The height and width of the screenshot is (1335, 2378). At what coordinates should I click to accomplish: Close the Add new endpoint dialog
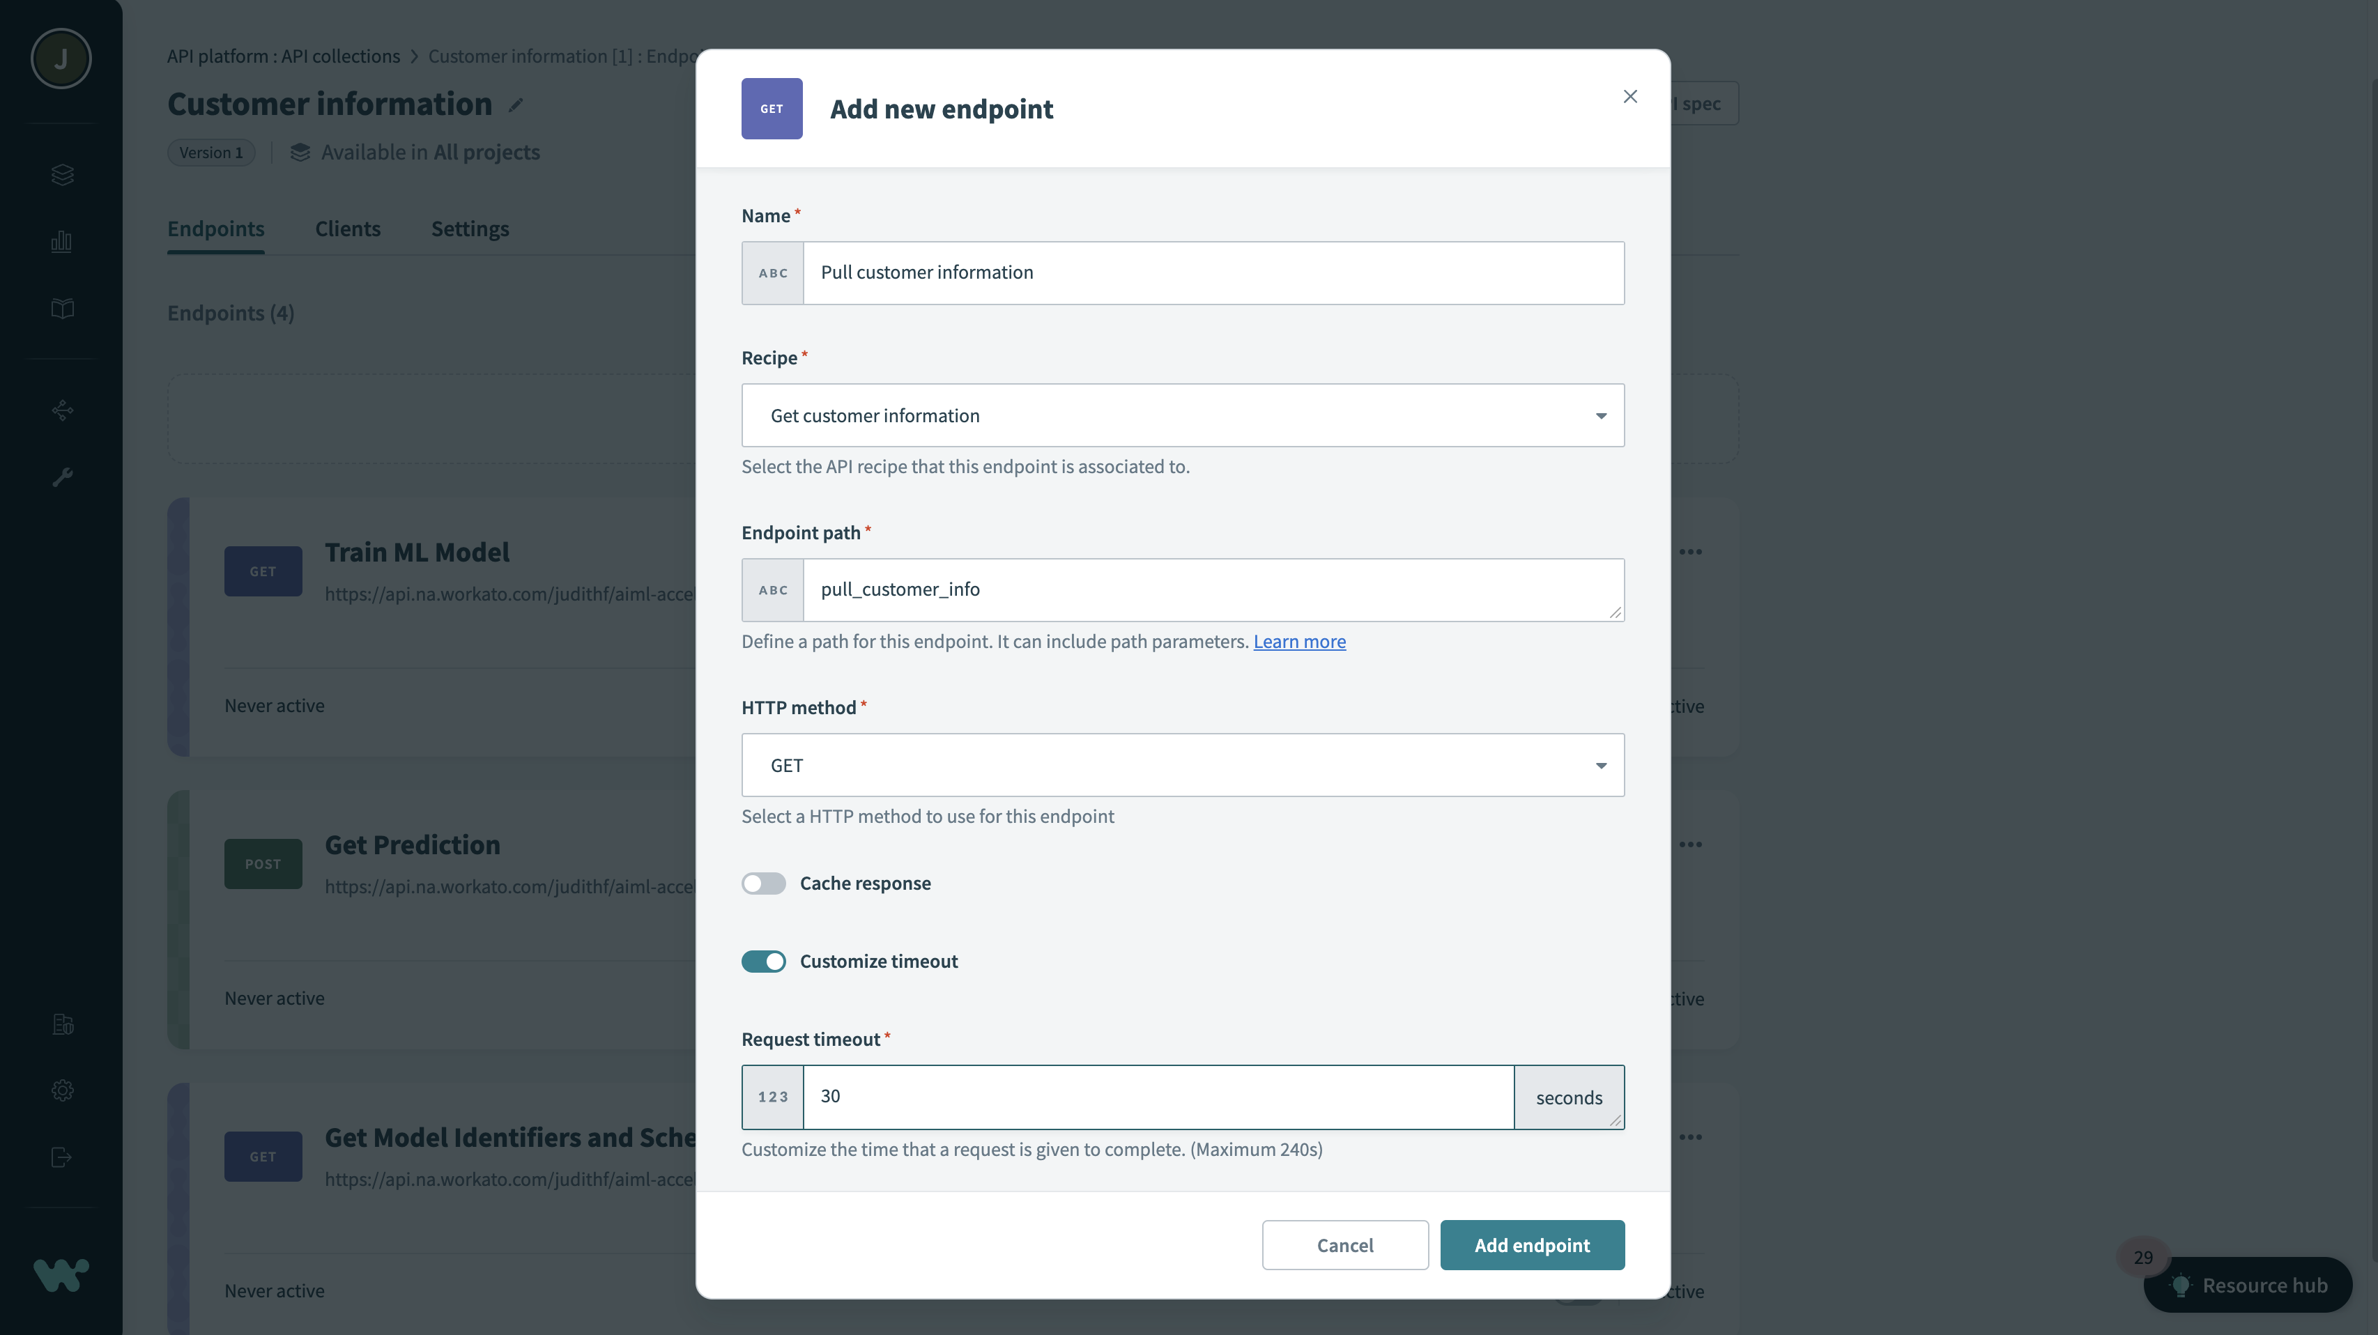pyautogui.click(x=1630, y=97)
